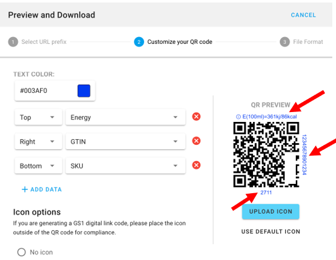This screenshot has width=336, height=260.
Task: Remove the GTIN data row
Action: [196, 141]
